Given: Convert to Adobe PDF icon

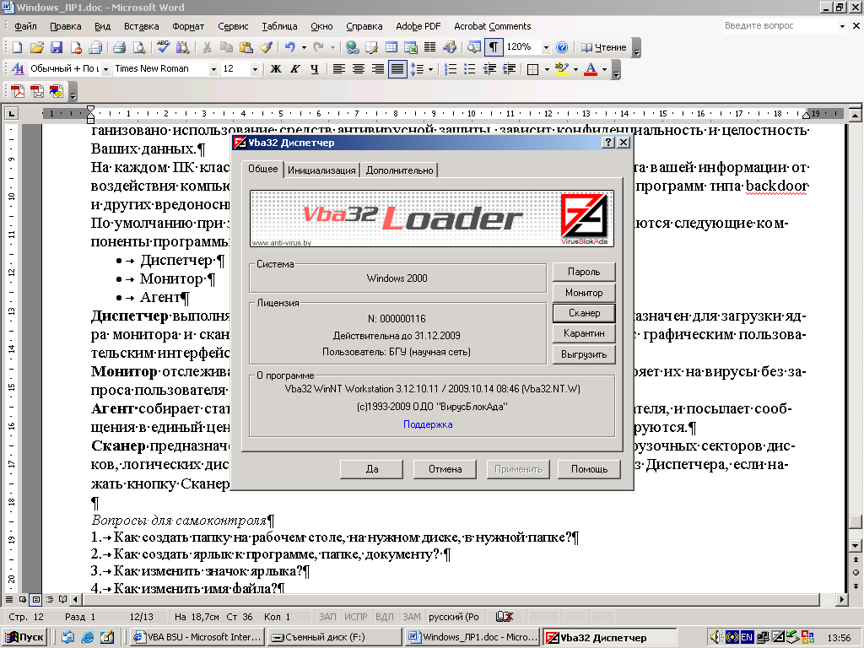Looking at the screenshot, I should click(x=18, y=91).
